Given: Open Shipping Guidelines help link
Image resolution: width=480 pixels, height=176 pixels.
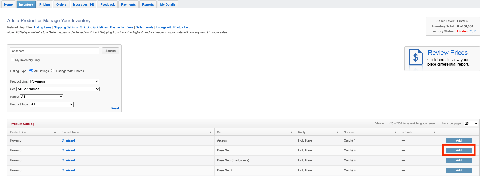Looking at the screenshot, I should (x=94, y=27).
